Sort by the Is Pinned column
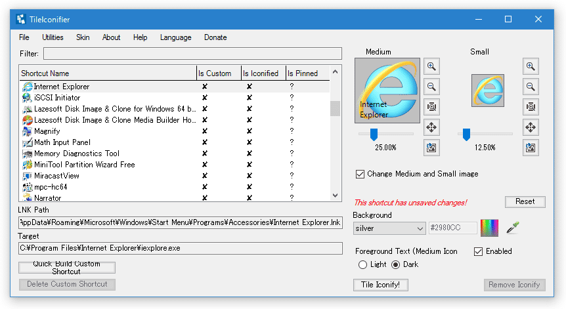This screenshot has height=309, width=566. click(x=307, y=73)
